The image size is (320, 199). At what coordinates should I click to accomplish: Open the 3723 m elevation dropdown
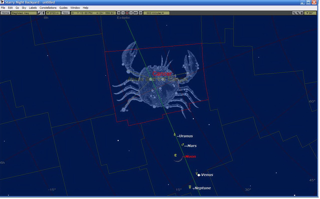(53, 13)
